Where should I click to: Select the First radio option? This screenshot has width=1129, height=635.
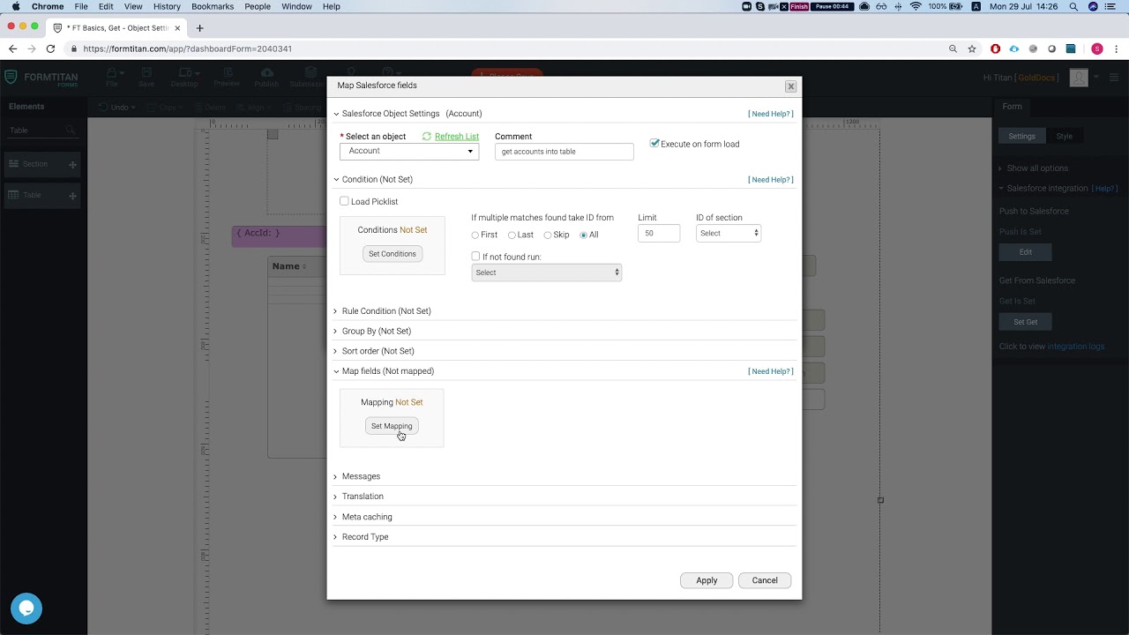(x=475, y=235)
